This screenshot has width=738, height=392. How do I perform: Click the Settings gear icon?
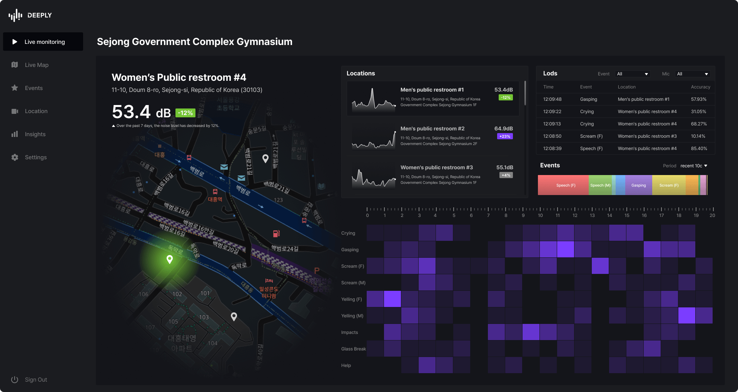click(15, 157)
